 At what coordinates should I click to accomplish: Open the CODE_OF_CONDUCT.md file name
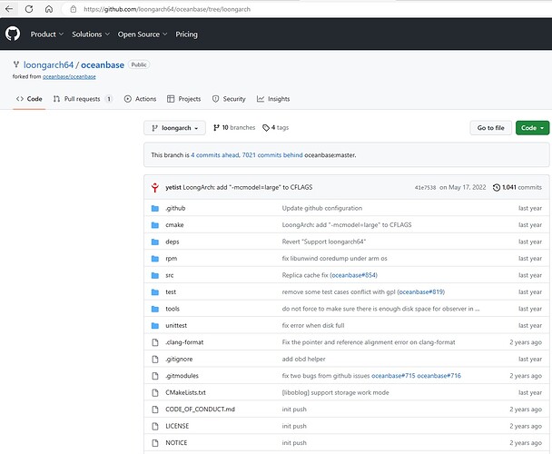pos(200,410)
